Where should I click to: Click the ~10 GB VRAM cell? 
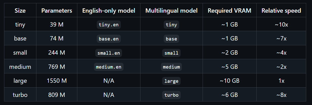229,81
